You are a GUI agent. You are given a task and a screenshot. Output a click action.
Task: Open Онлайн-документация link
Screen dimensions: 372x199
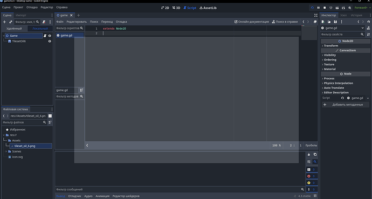tap(251, 22)
